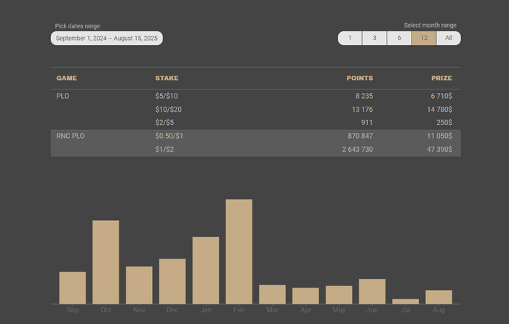Choose the 12 month range button
The width and height of the screenshot is (509, 324).
pos(424,39)
